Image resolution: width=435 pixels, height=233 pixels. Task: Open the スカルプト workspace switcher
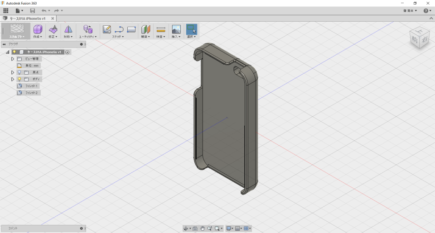(x=17, y=31)
